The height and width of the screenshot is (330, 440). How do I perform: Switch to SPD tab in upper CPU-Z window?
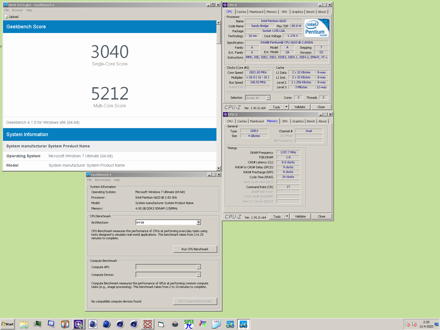pyautogui.click(x=284, y=12)
